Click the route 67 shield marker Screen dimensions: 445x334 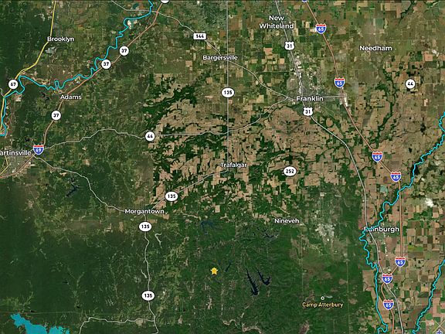(13, 84)
